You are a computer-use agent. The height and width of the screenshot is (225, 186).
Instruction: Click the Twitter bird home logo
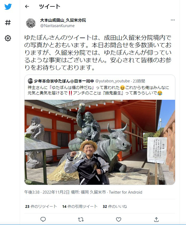tap(8, 7)
